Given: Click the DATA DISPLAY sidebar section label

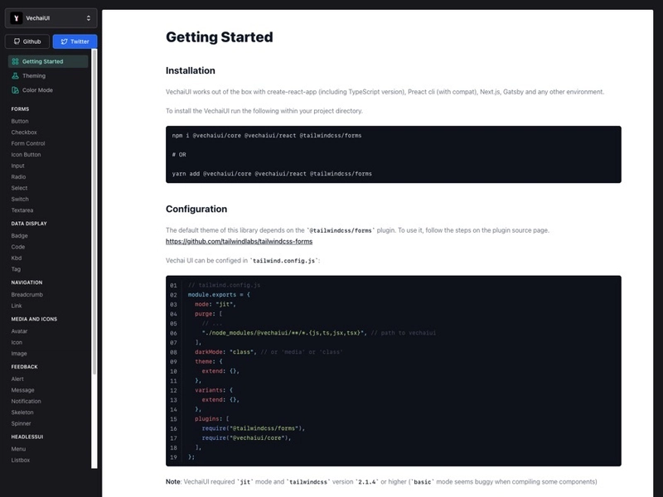Looking at the screenshot, I should (x=29, y=224).
